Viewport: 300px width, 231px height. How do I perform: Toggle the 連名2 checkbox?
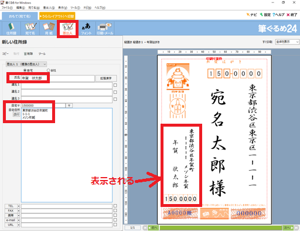[x=115, y=92]
